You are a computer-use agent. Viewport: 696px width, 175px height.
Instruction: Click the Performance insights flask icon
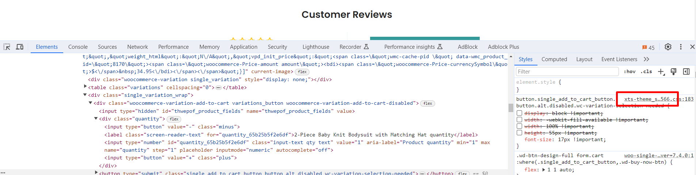click(x=440, y=47)
